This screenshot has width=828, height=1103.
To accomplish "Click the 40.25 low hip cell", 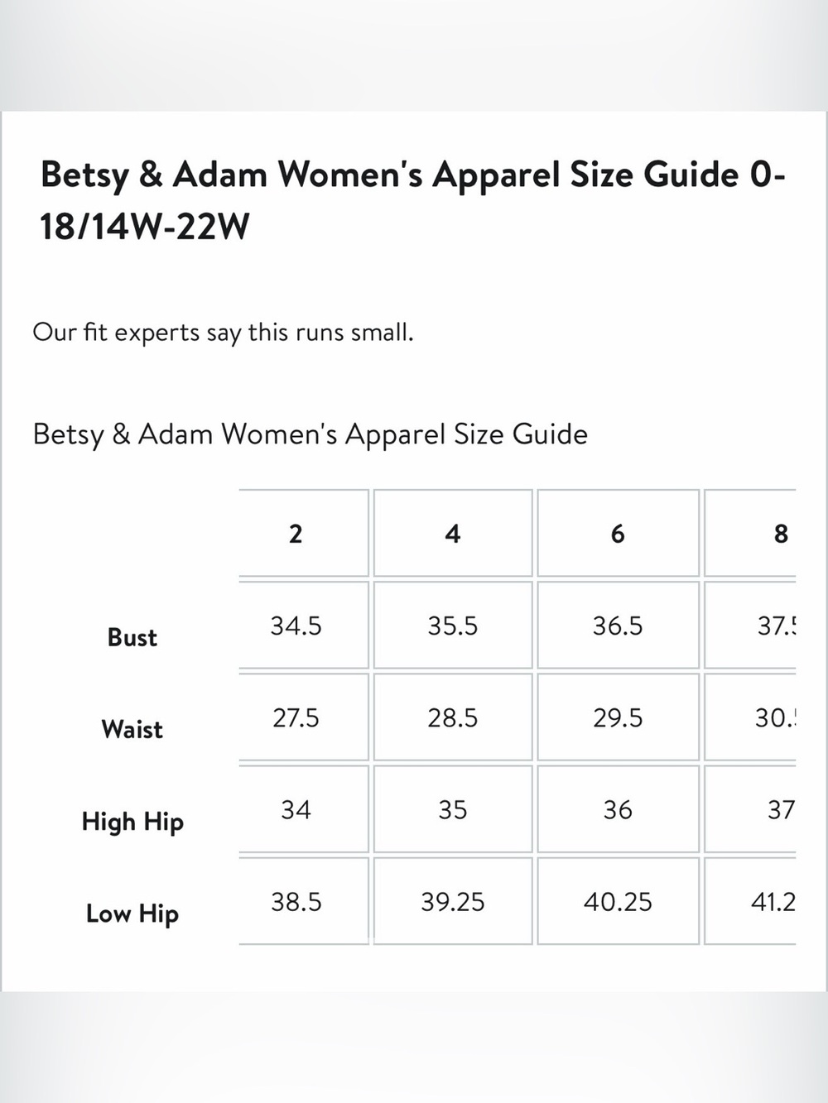I will click(x=618, y=900).
